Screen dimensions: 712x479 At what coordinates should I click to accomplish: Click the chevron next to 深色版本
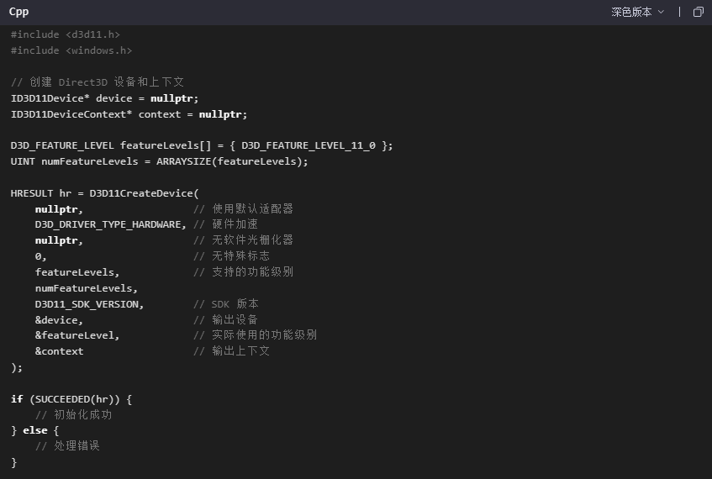(x=661, y=12)
